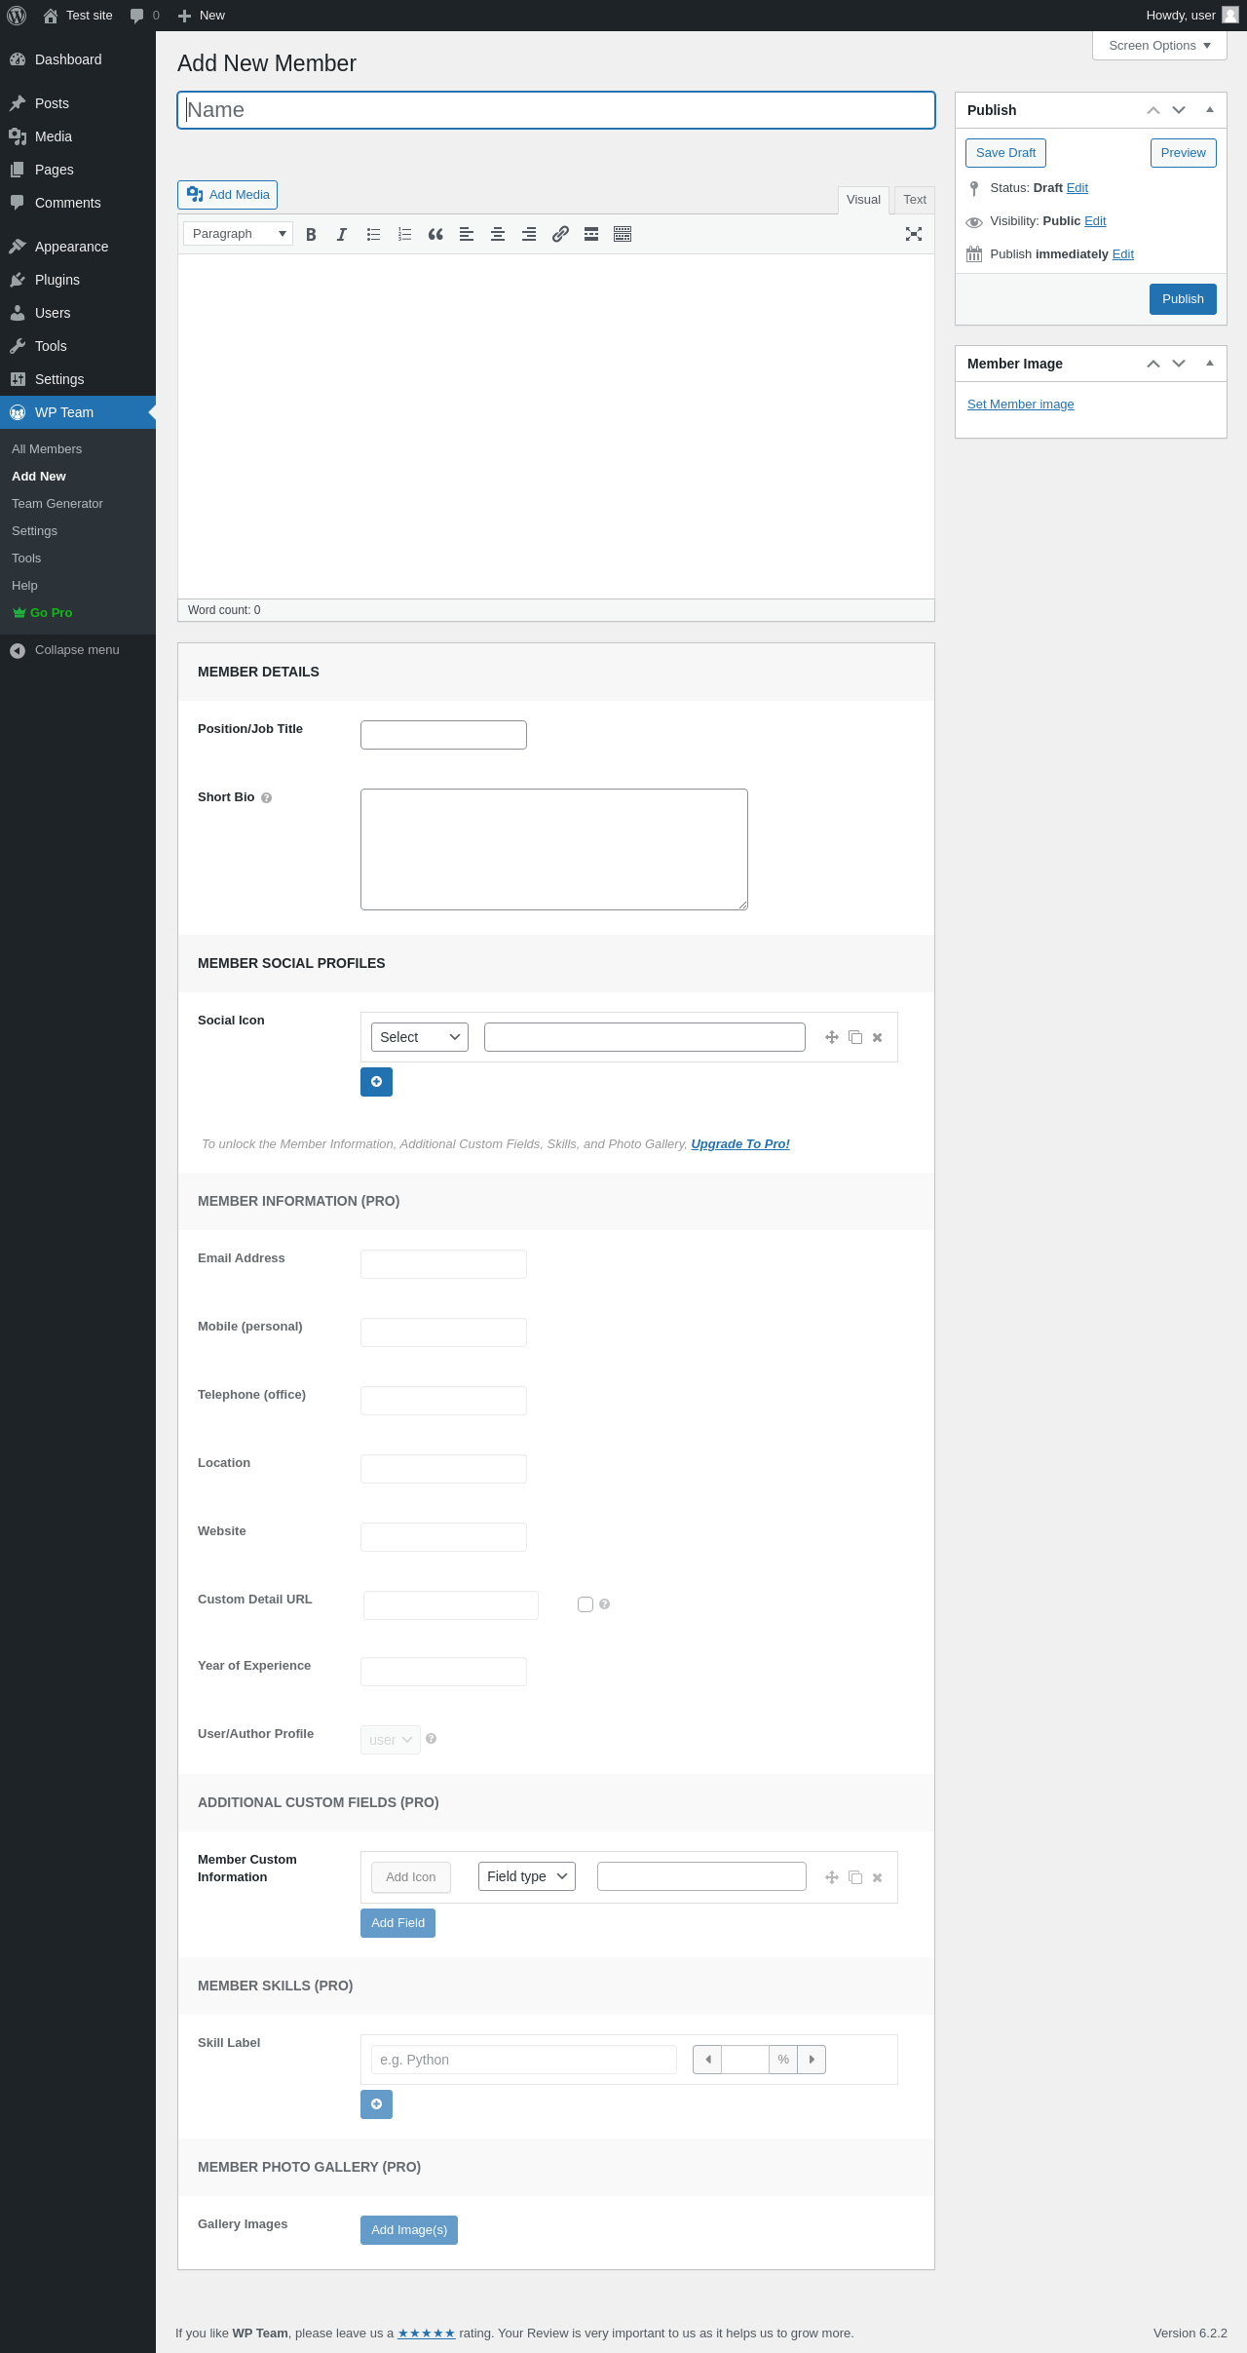This screenshot has height=2353, width=1247.
Task: Check the Custom Detail URL checkbox
Action: click(x=586, y=1604)
